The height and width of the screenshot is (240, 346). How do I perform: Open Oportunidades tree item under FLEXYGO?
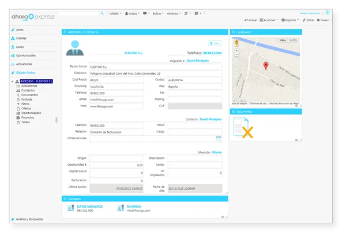pyautogui.click(x=31, y=113)
